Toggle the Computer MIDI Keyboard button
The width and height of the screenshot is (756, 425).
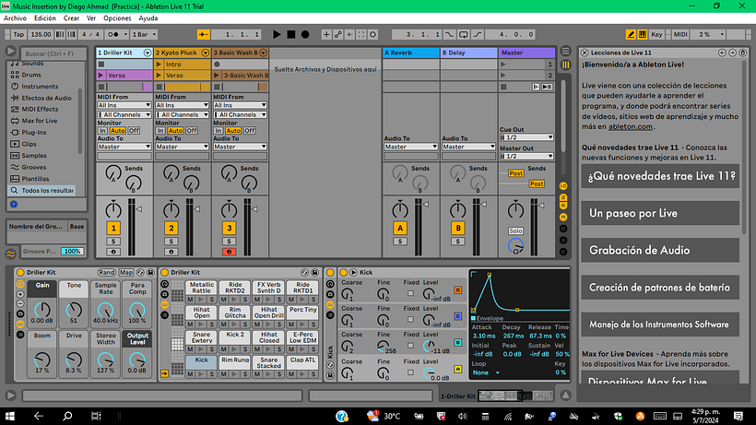click(x=643, y=34)
